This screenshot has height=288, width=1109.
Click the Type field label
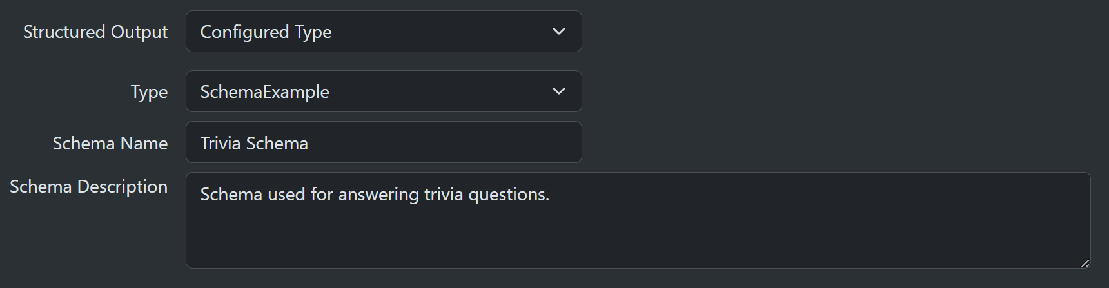[x=149, y=92]
